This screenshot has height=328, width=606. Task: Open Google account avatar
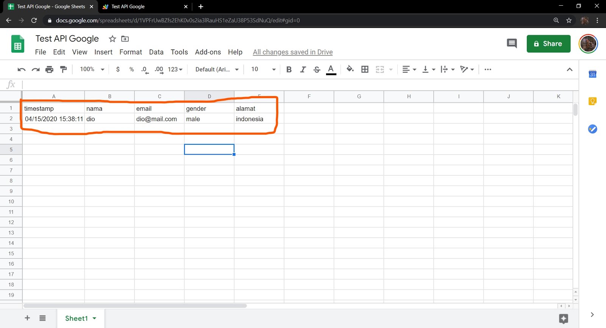pos(588,43)
